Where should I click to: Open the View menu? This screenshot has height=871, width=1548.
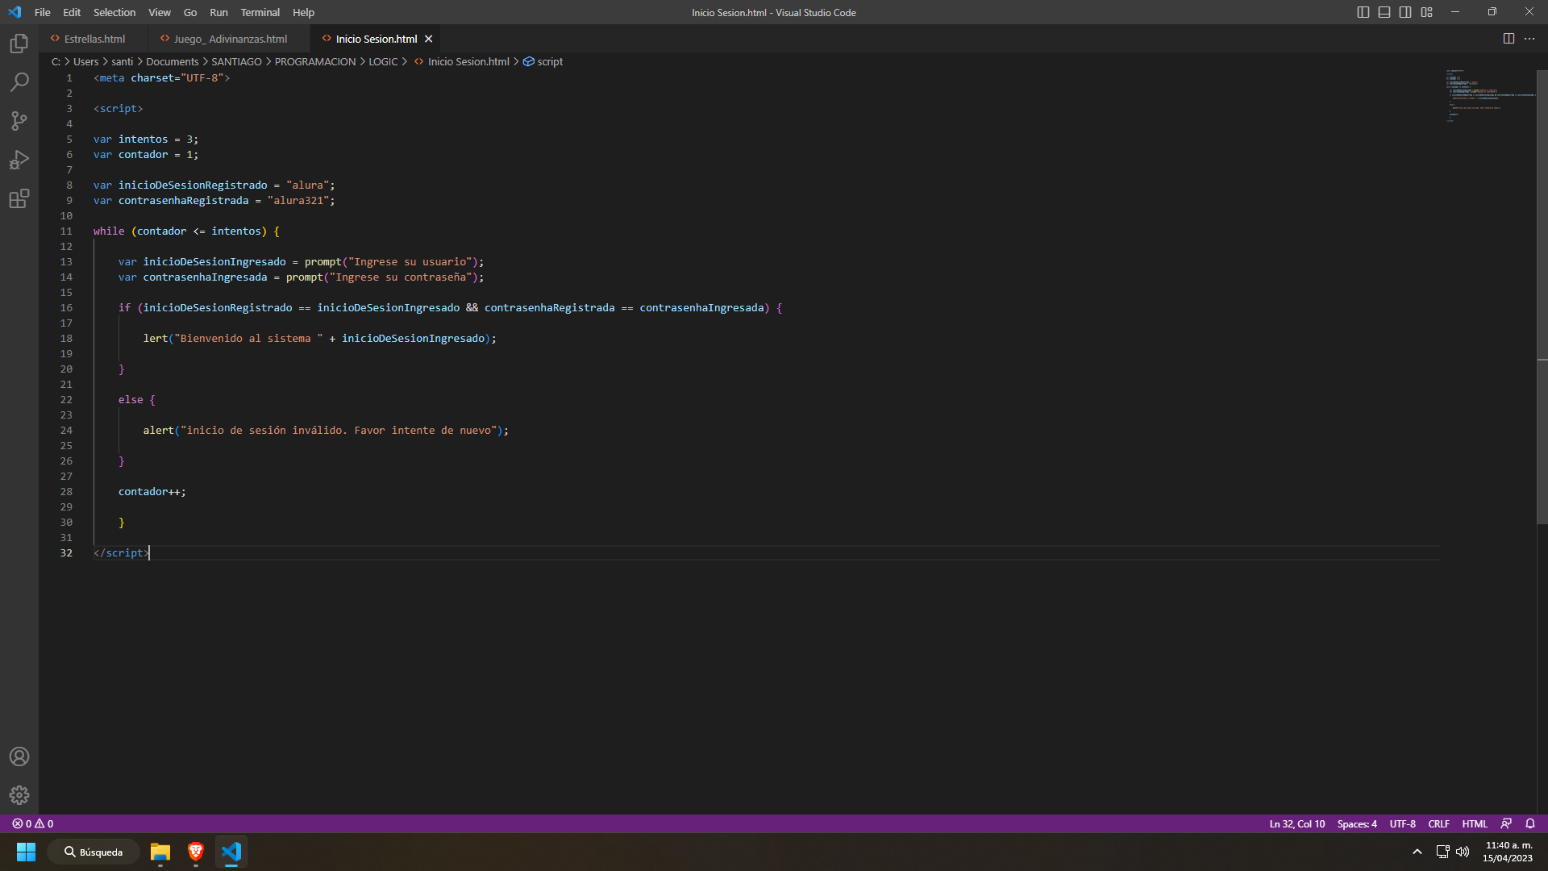point(160,12)
